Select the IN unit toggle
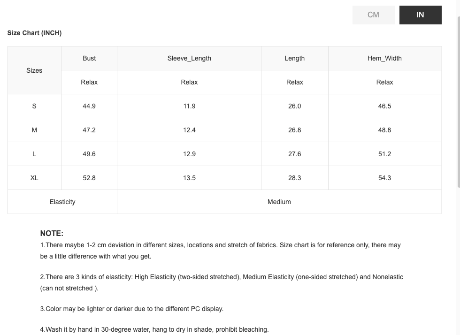This screenshot has height=335, width=460. 420,15
